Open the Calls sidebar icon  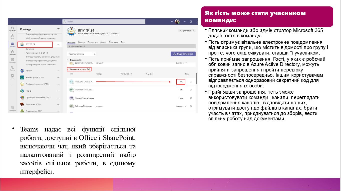click(12, 68)
